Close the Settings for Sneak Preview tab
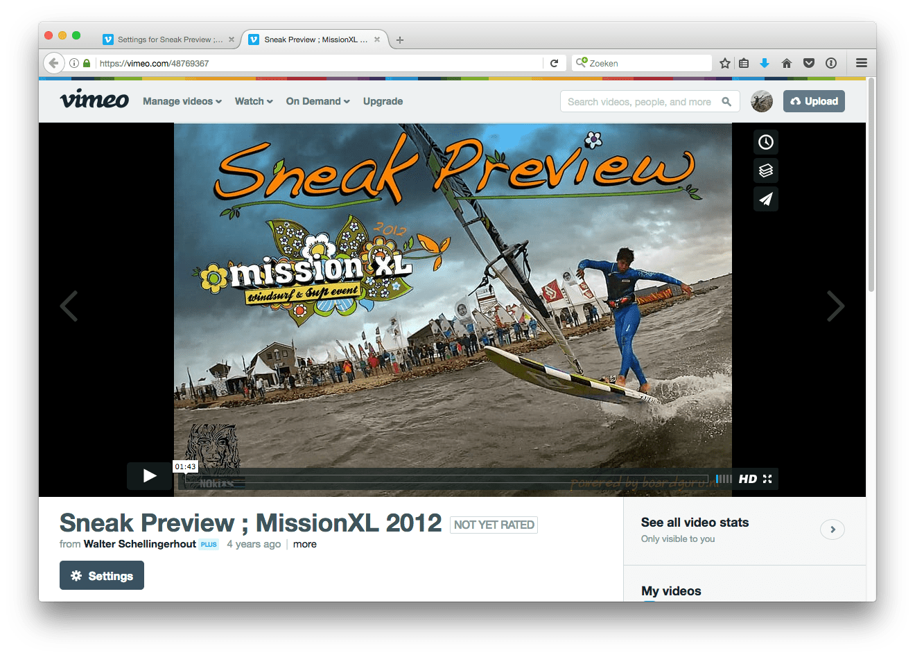The width and height of the screenshot is (915, 657). tap(232, 40)
